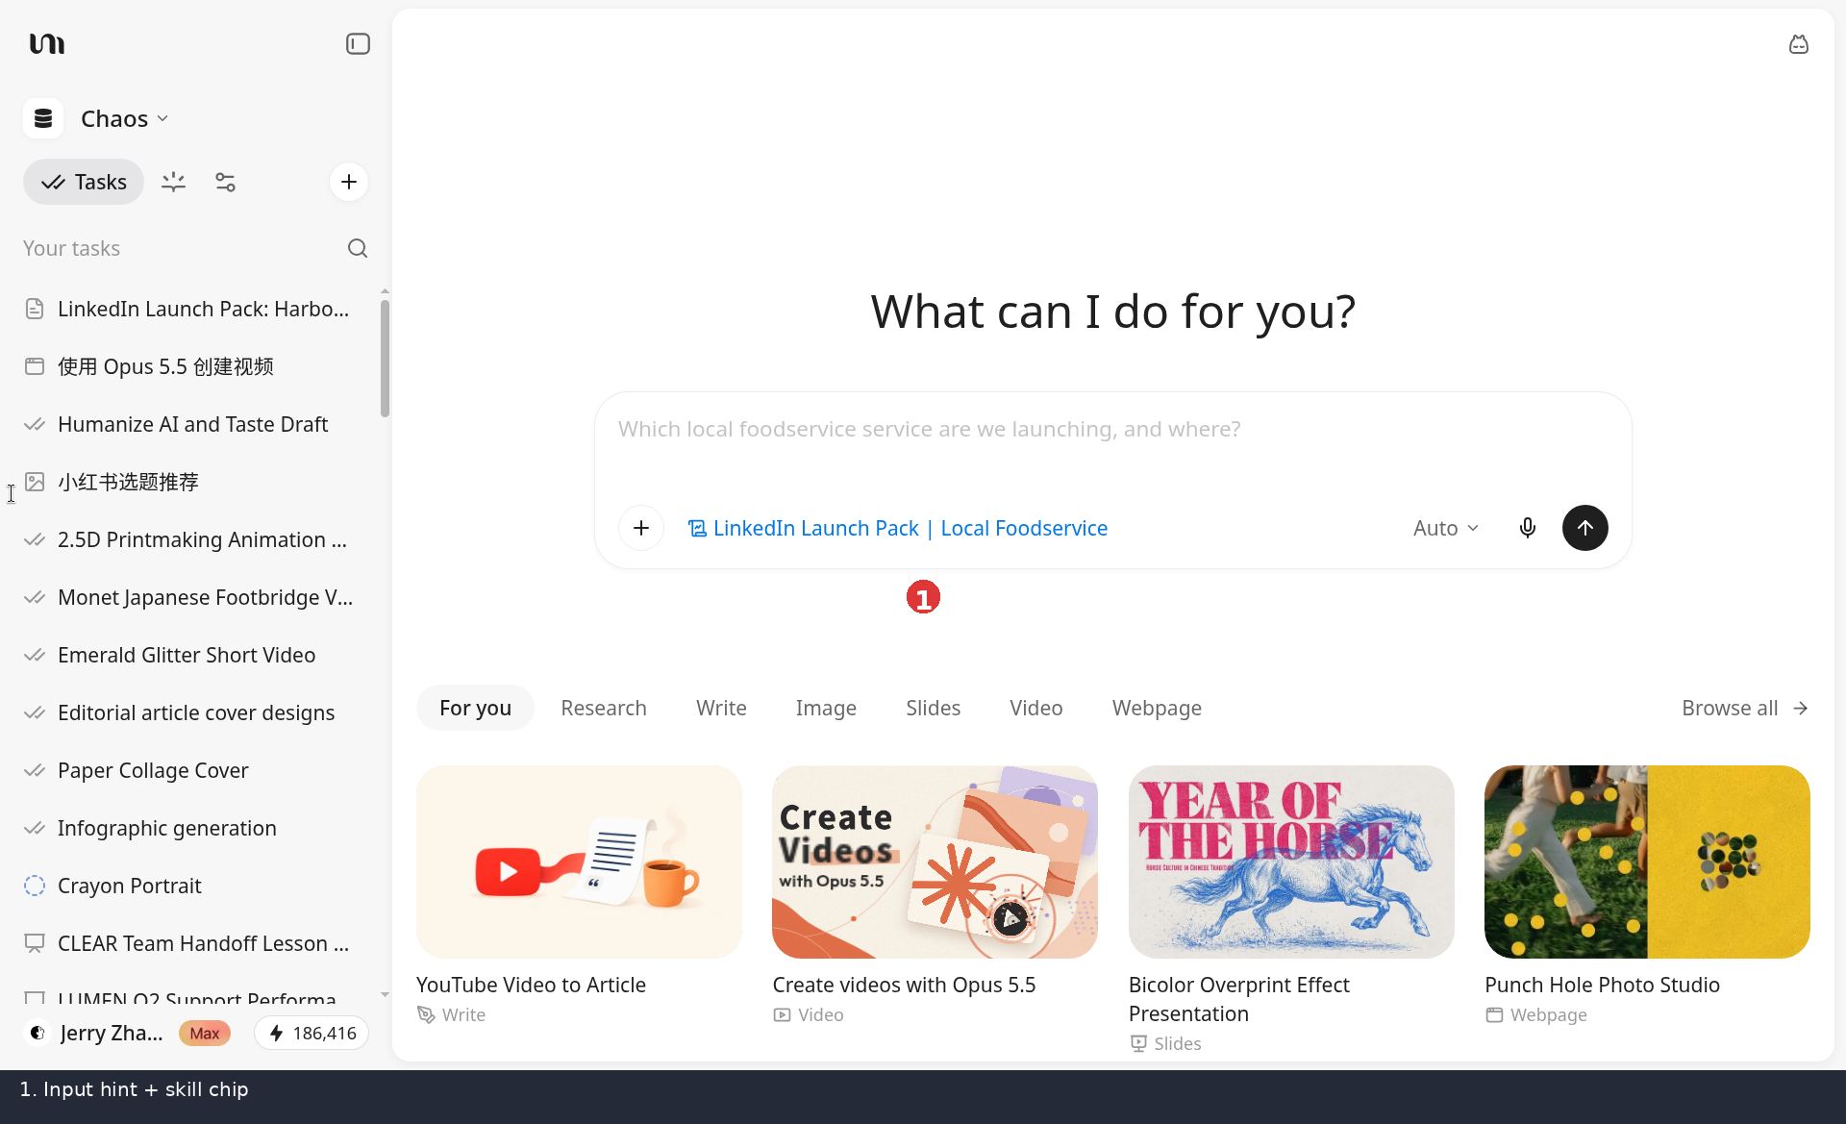Viewport: 1846px width, 1124px height.
Task: Open the Paper Collage Cover task
Action: (x=193, y=770)
